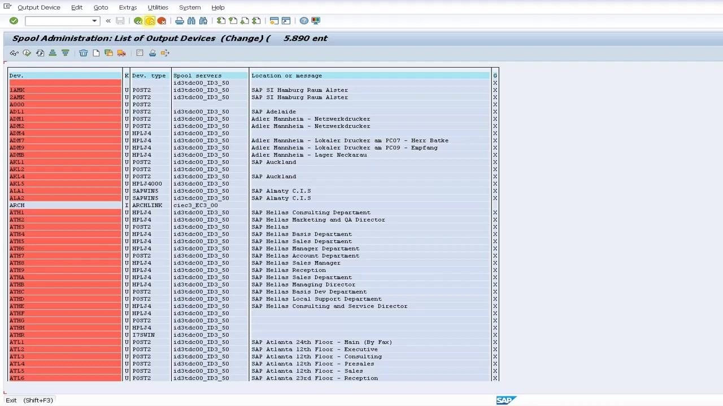
Task: Open the Help question mark icon
Action: [x=304, y=21]
